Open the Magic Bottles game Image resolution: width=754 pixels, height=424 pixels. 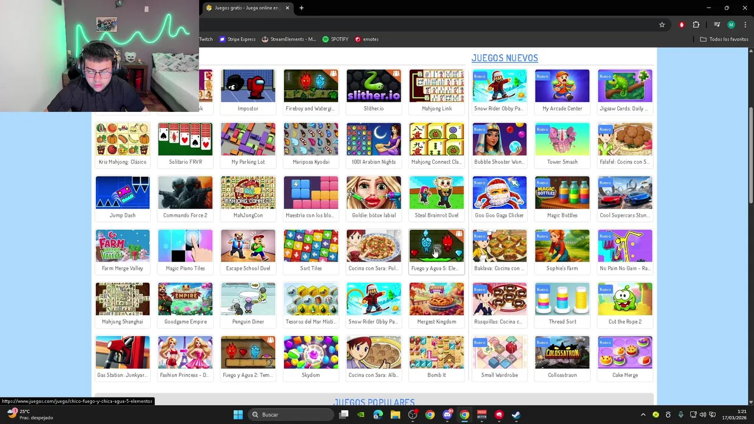tap(562, 198)
